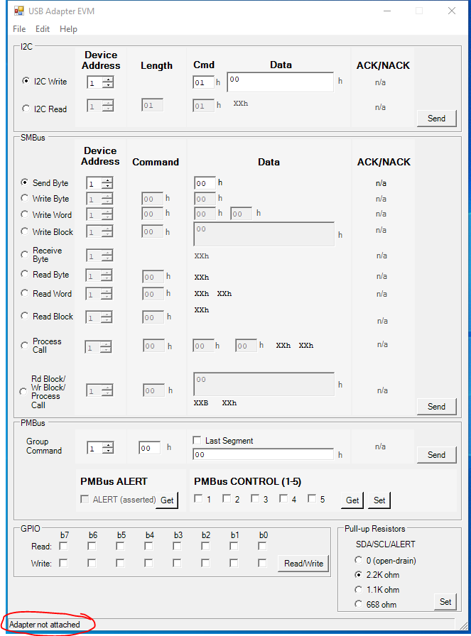Check PMBus CONTROL line 4

point(283,498)
